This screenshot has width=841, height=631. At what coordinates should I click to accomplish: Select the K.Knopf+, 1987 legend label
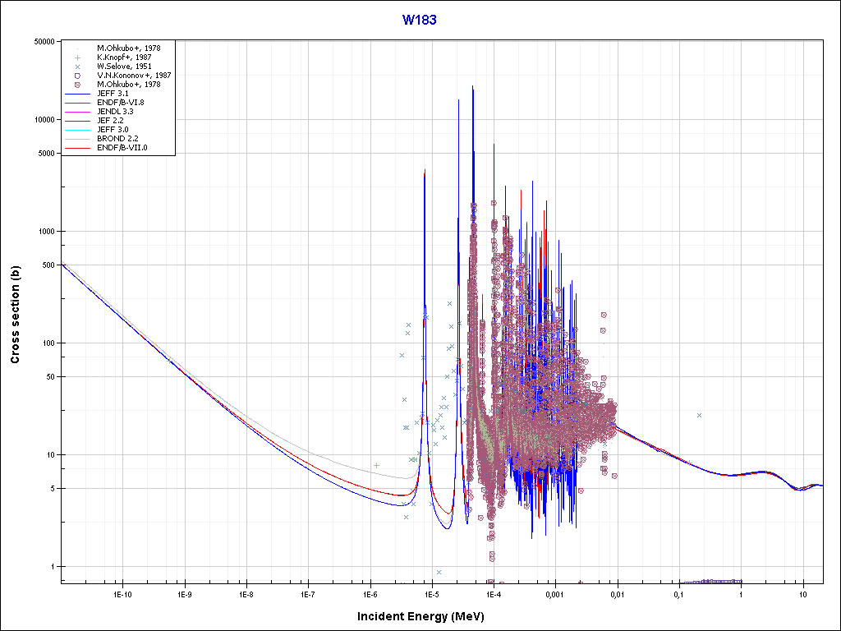coord(123,58)
